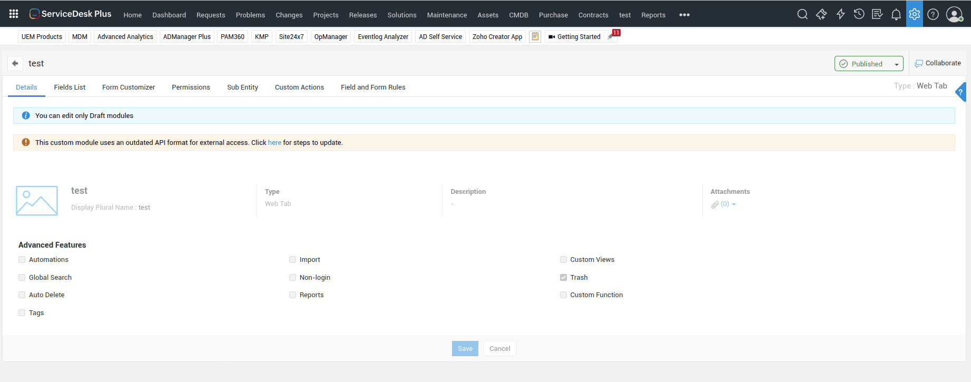Toggle the Custom Views checkbox
The image size is (971, 382).
pyautogui.click(x=563, y=259)
